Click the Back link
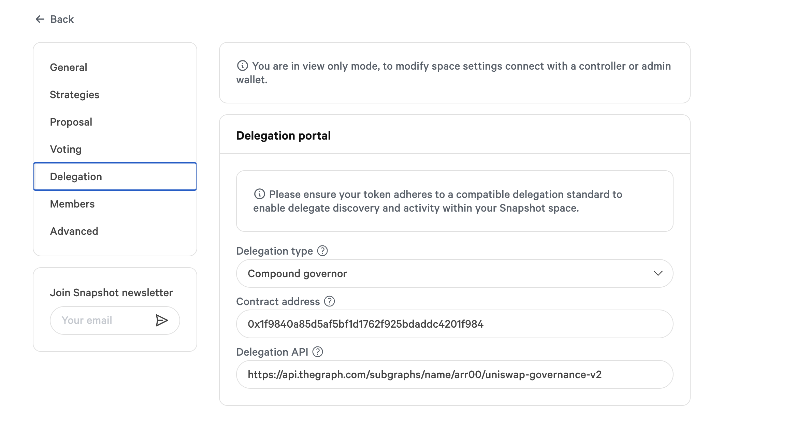Image resolution: width=795 pixels, height=443 pixels. (62, 19)
